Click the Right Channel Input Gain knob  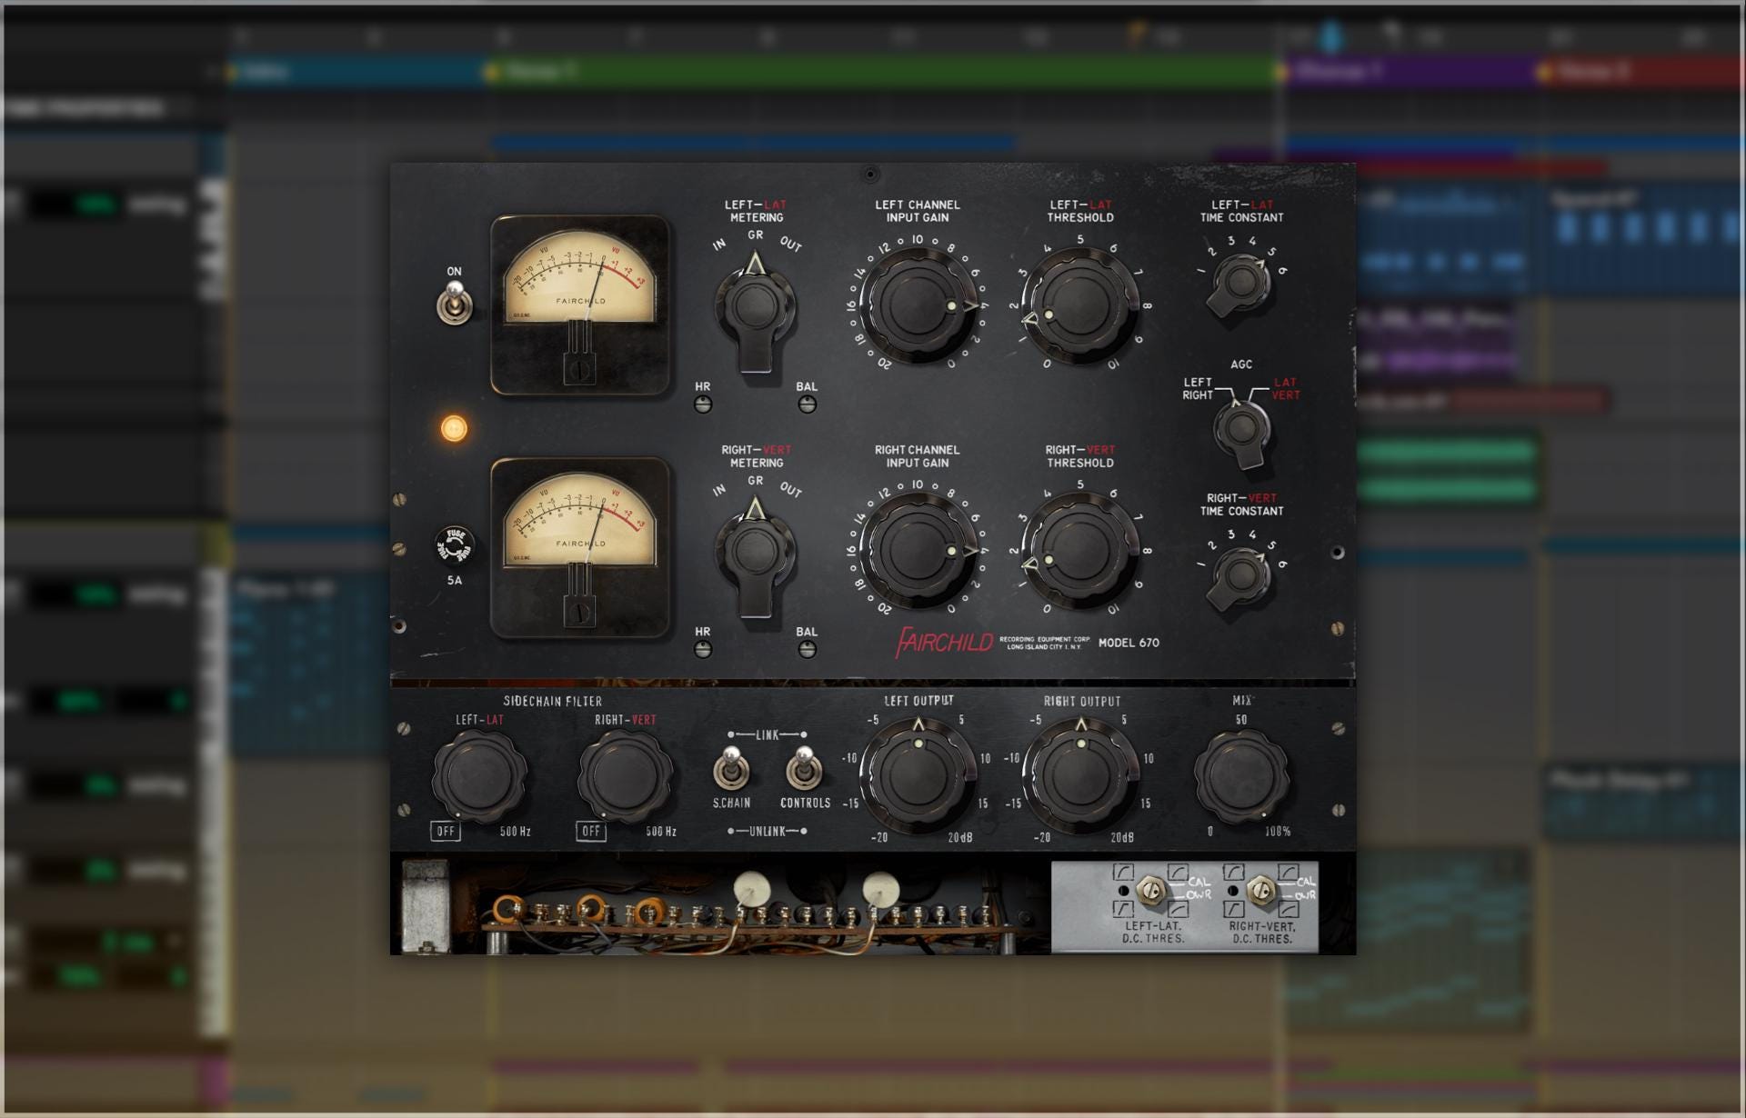click(917, 550)
